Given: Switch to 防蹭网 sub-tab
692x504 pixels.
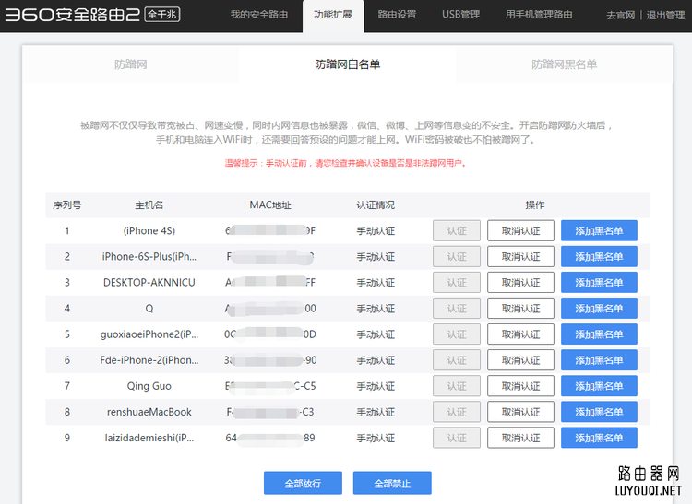Looking at the screenshot, I should pos(130,64).
